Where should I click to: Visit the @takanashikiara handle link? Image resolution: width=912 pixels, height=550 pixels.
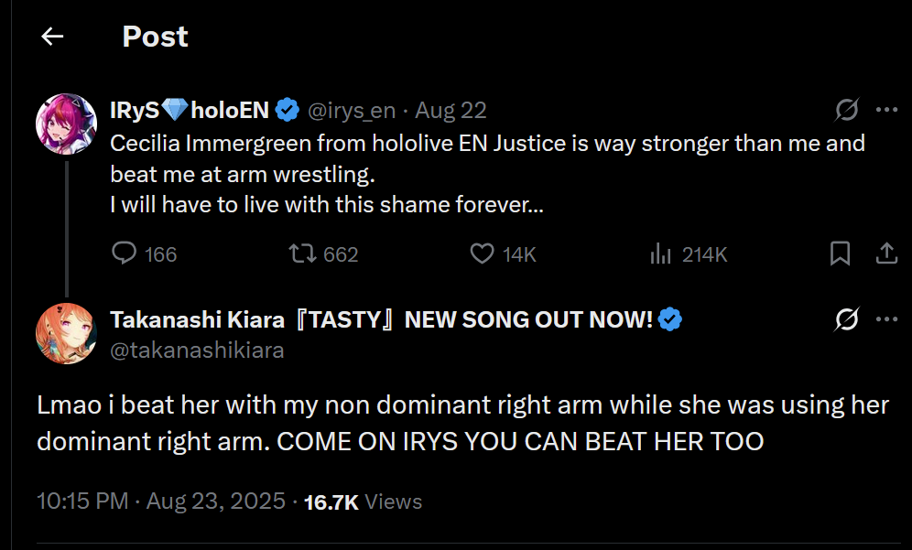197,350
